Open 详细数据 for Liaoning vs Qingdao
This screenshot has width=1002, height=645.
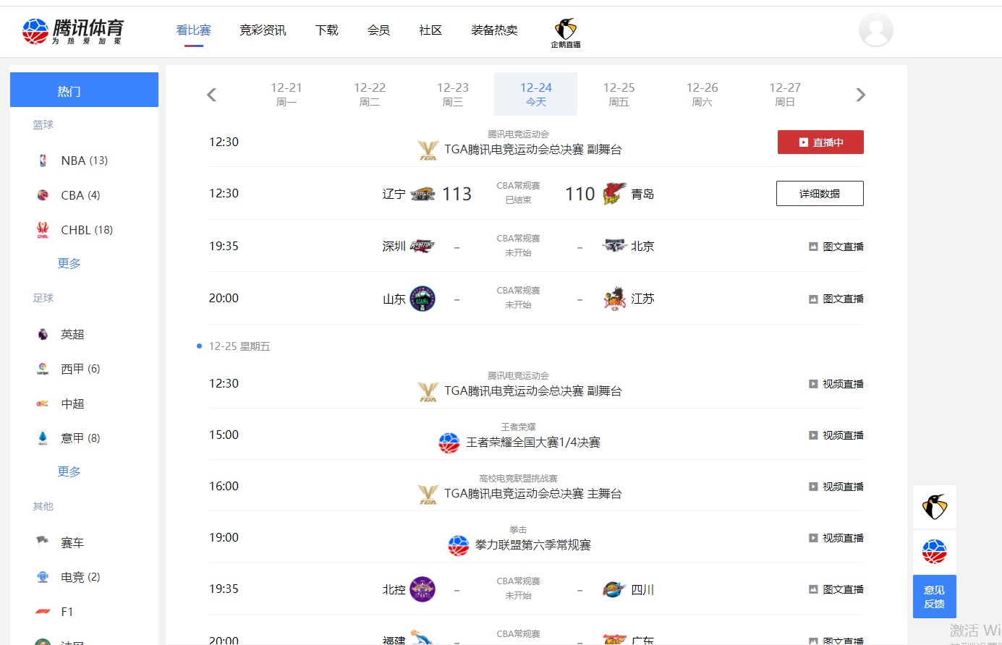pos(820,194)
